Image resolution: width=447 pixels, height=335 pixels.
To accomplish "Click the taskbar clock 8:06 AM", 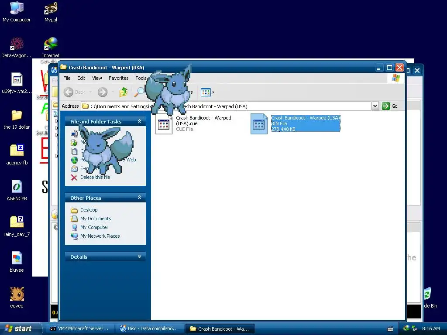I will coord(431,329).
